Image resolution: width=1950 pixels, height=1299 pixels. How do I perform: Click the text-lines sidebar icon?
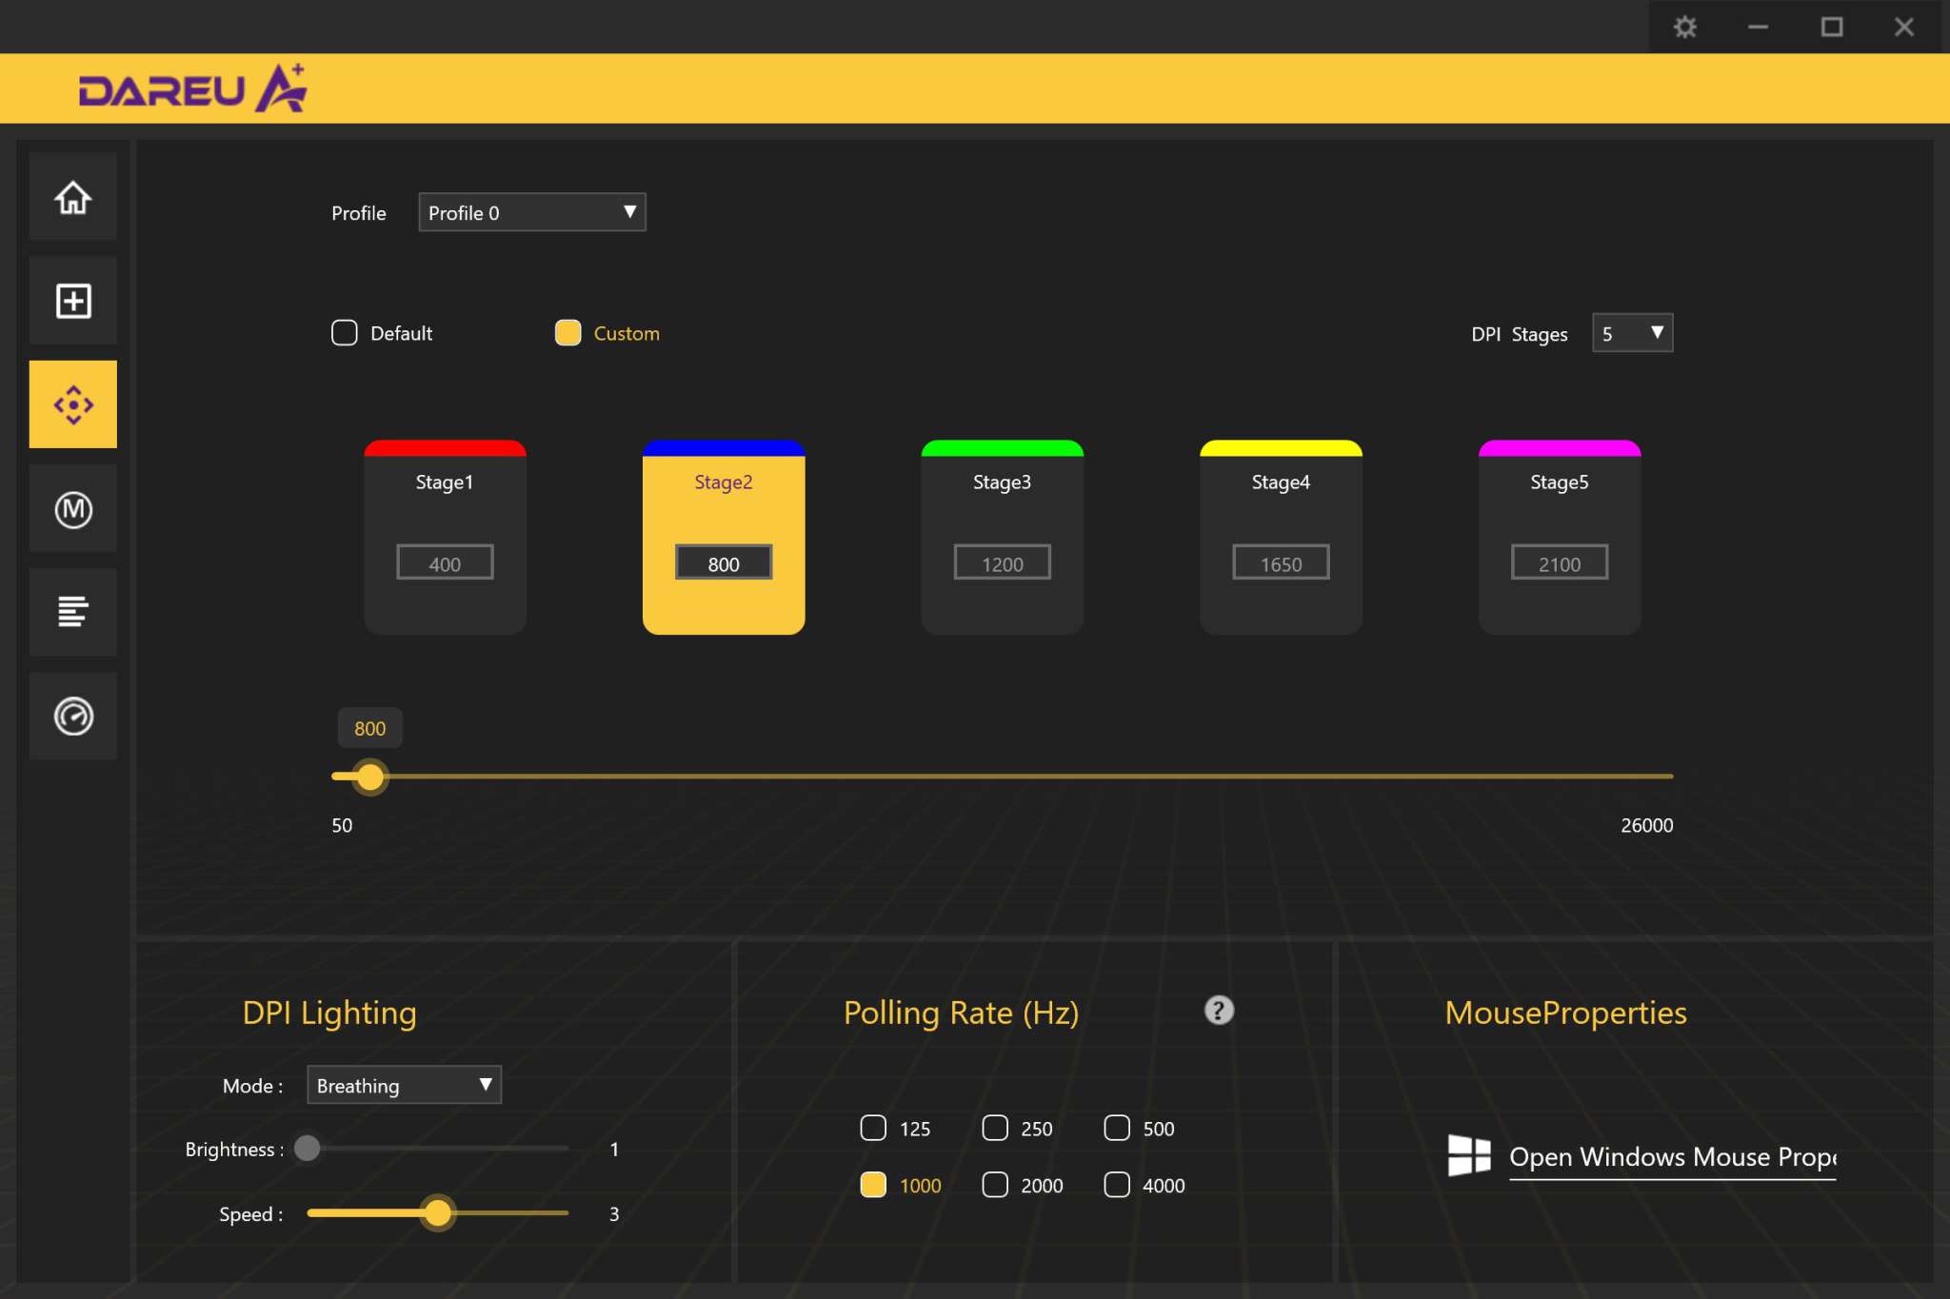(72, 612)
